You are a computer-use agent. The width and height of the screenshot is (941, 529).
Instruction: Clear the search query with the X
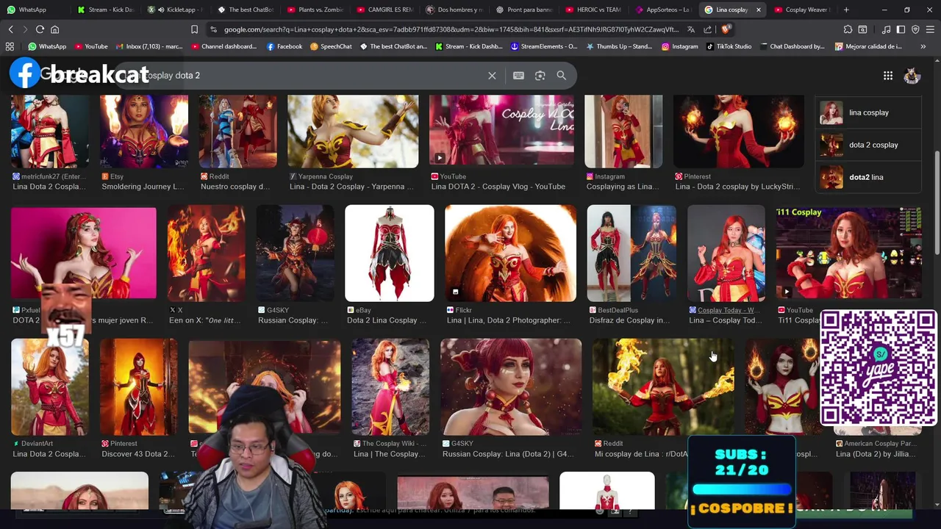pos(492,76)
